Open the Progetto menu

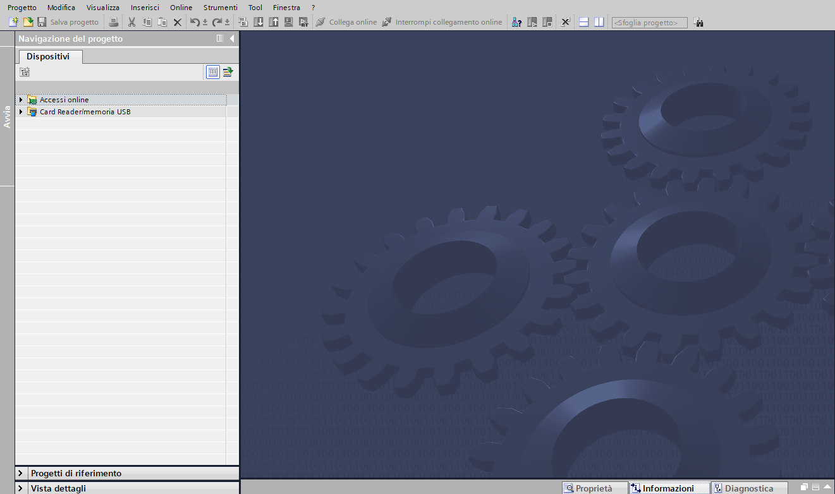click(22, 8)
